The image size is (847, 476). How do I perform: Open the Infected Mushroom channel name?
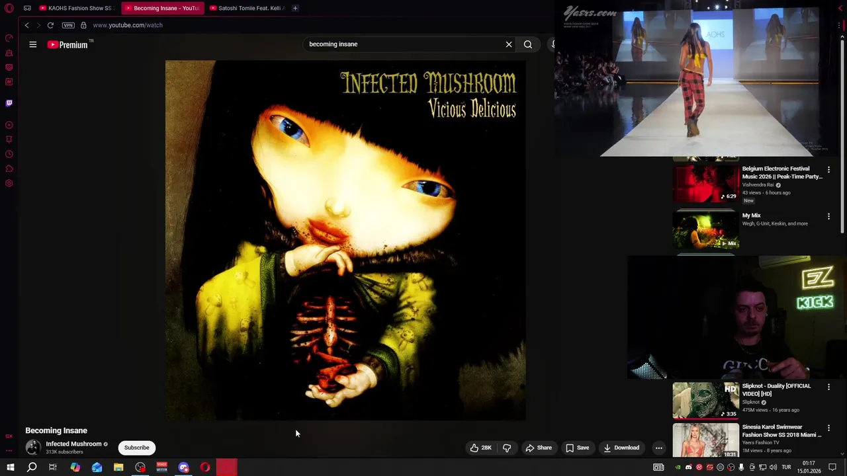click(x=73, y=444)
